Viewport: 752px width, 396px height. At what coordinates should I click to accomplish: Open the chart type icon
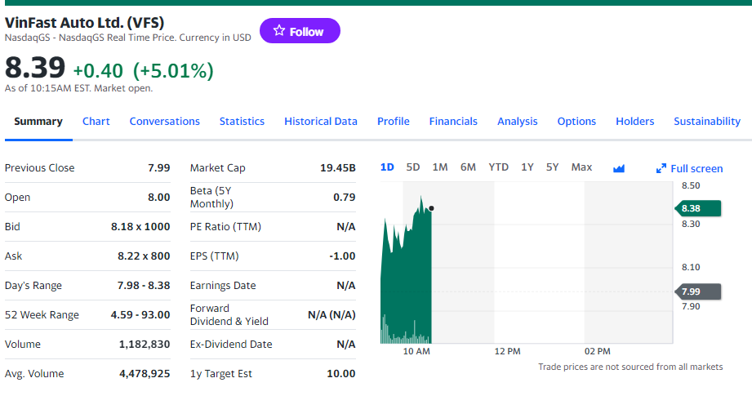pyautogui.click(x=619, y=168)
